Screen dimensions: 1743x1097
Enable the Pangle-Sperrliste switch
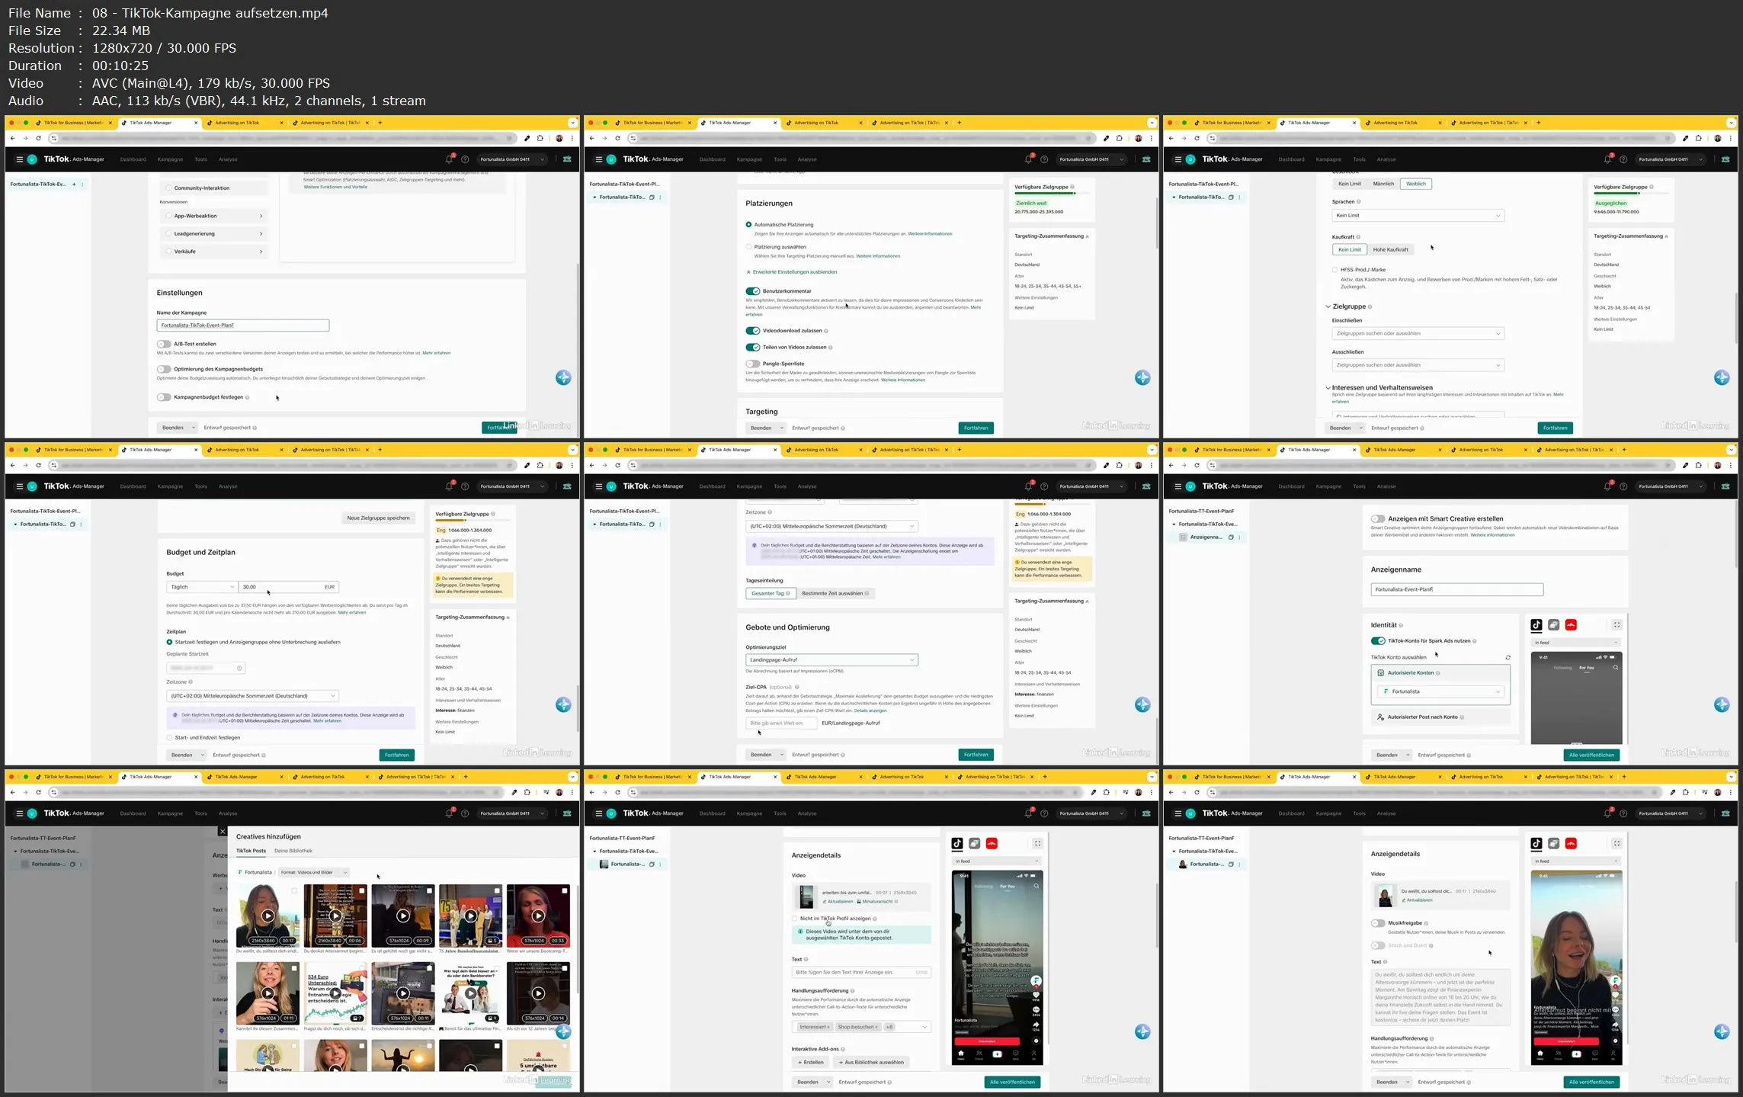point(753,364)
